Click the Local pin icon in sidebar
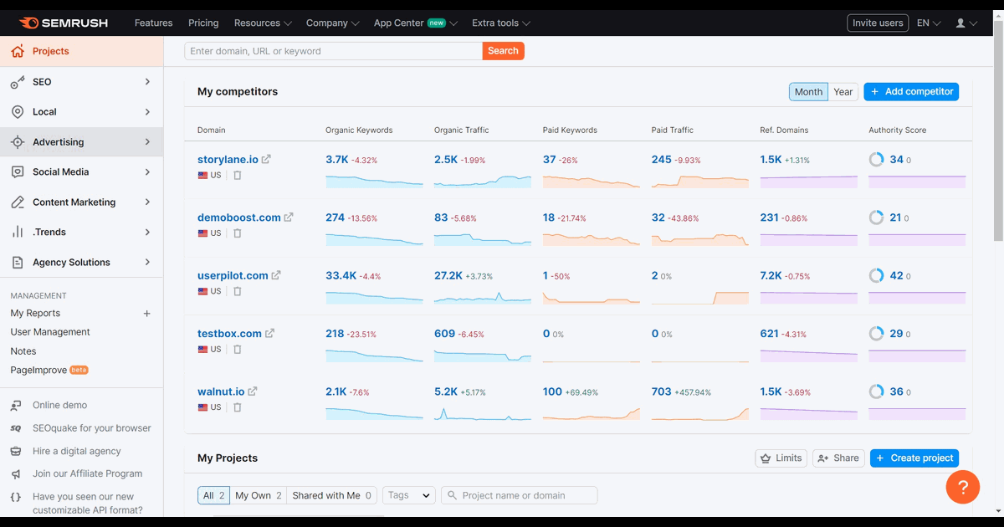This screenshot has width=1004, height=527. 18,112
